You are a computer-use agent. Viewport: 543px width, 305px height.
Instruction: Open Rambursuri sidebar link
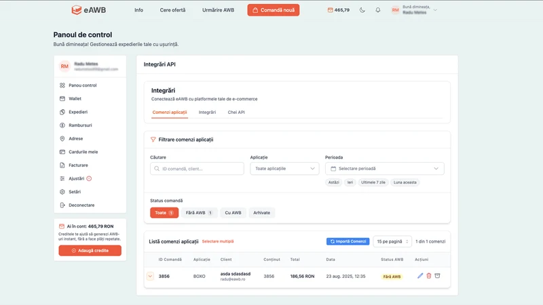pyautogui.click(x=80, y=125)
